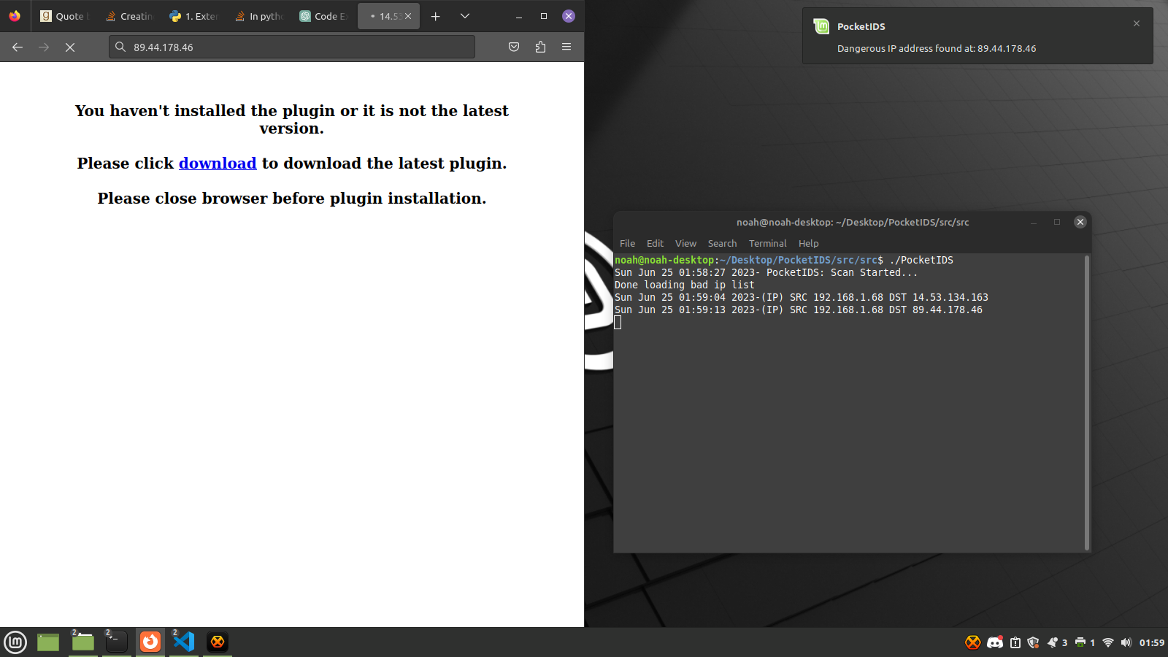Open the terminal Edit menu
Screen dimensions: 1168x657
coord(655,244)
